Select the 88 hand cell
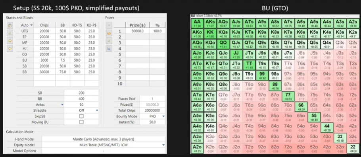Screen dimensions: 361x157 [x=275, y=86]
